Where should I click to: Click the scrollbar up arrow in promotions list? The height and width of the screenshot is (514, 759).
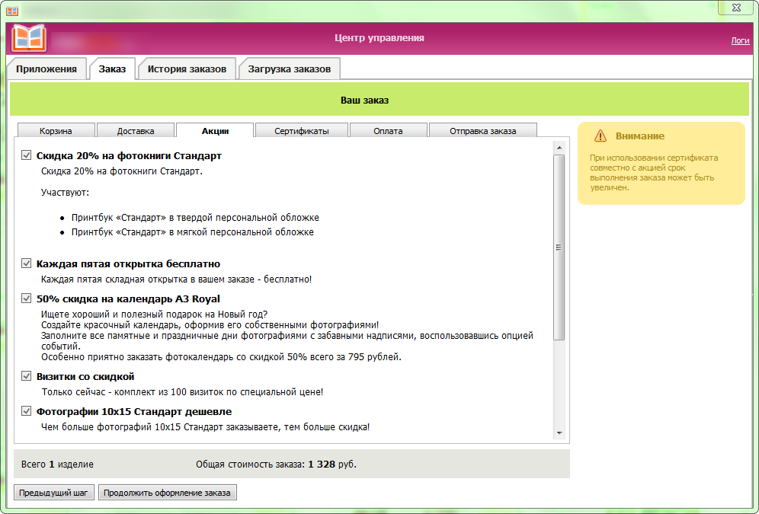click(559, 148)
